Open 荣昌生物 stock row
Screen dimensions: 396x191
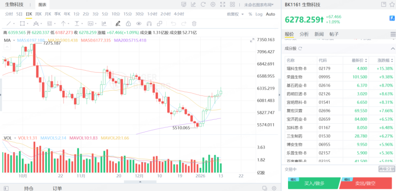click(x=340, y=77)
